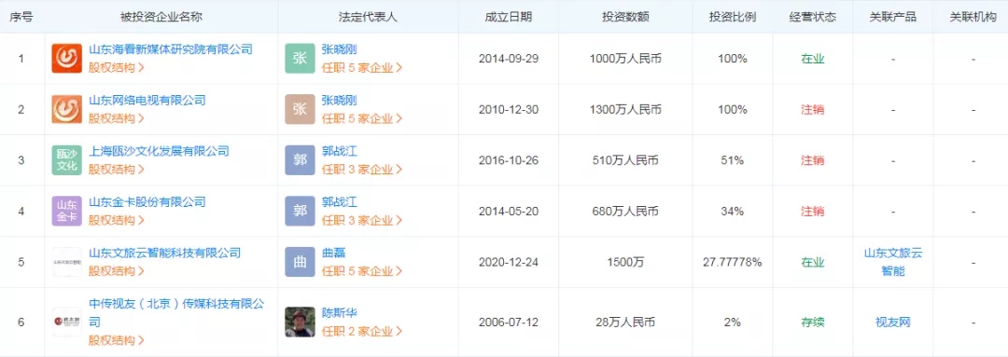Click 存续 status in row 6
The width and height of the screenshot is (1008, 357).
(x=813, y=322)
